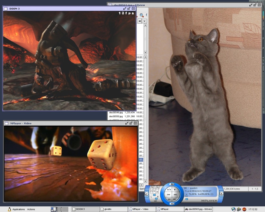Click the 1,284,636 bytes status entry
This screenshot has width=265, height=212.
pyautogui.click(x=232, y=189)
